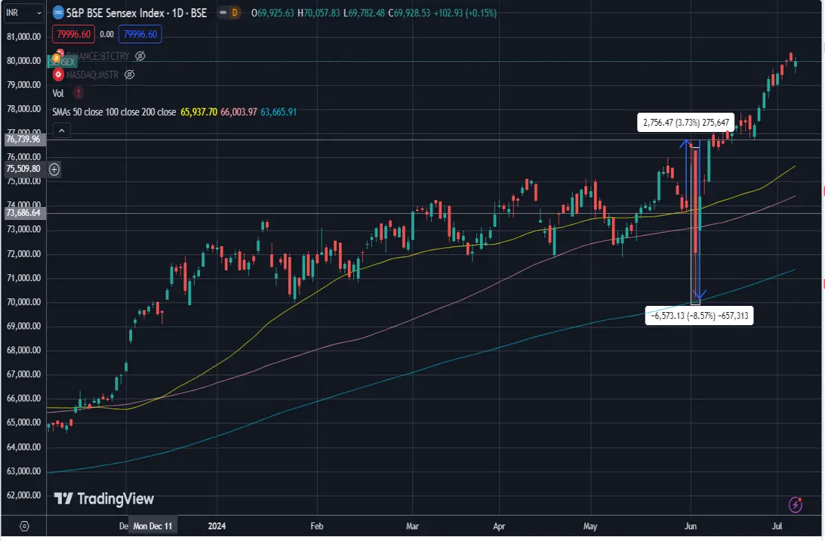This screenshot has height=541, width=825.
Task: Open the S&P BSE Sensex Index symbol title
Action: (x=137, y=12)
